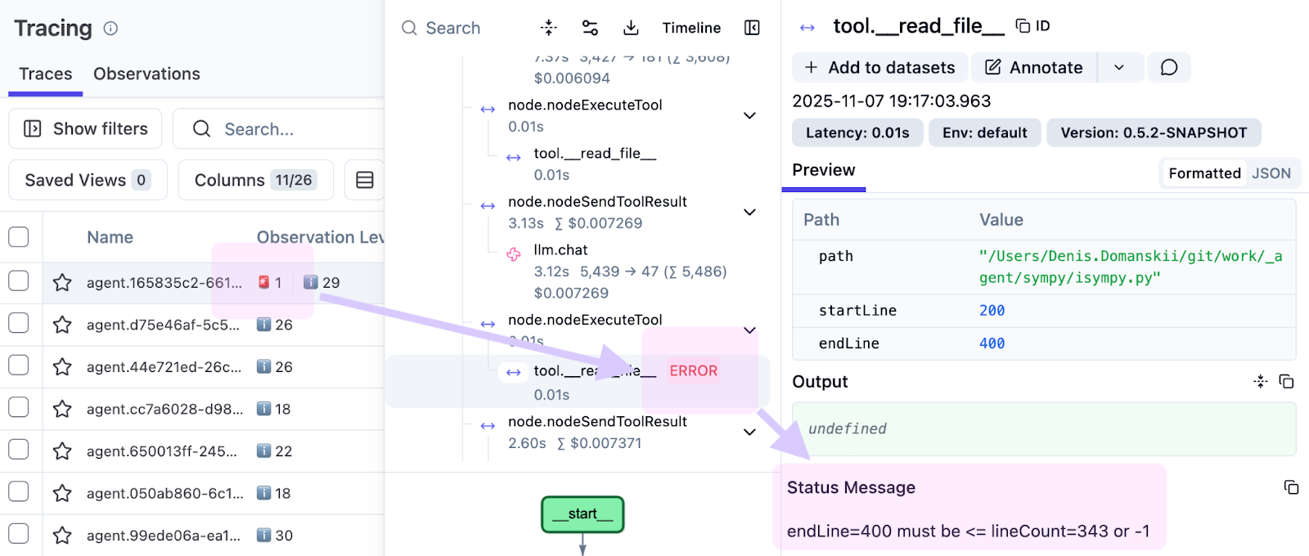Click the Show filters button
The image size is (1309, 556).
pyautogui.click(x=86, y=129)
